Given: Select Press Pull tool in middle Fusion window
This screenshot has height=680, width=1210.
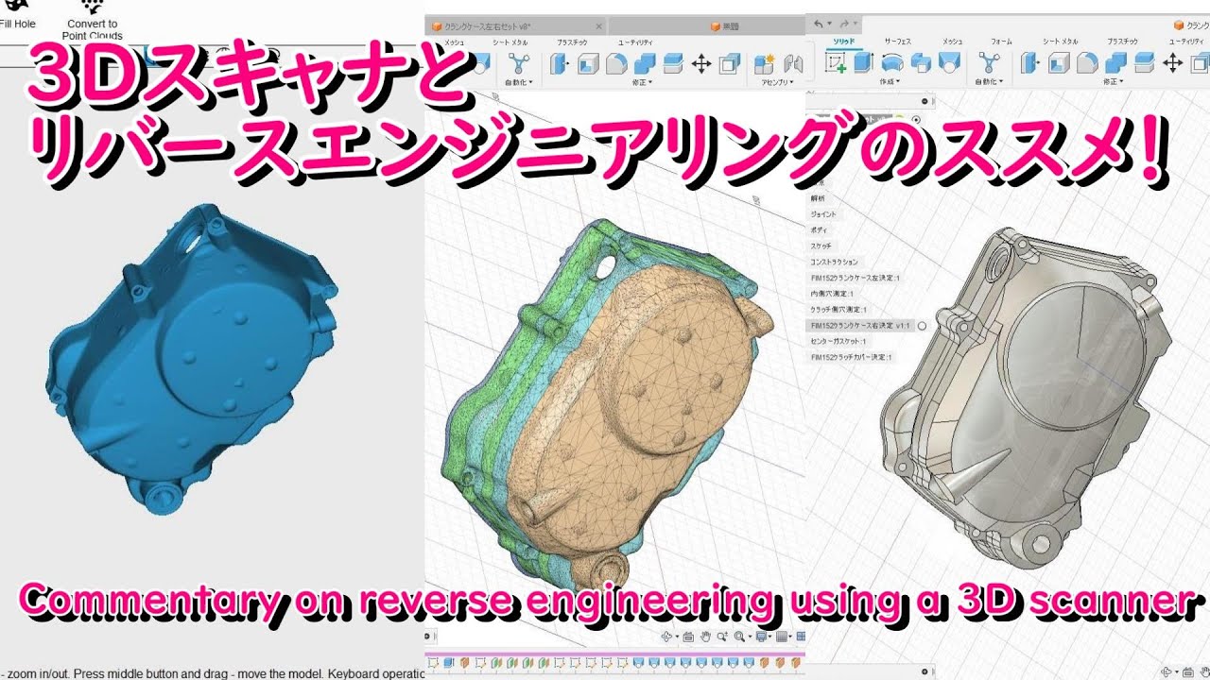Looking at the screenshot, I should 561,63.
